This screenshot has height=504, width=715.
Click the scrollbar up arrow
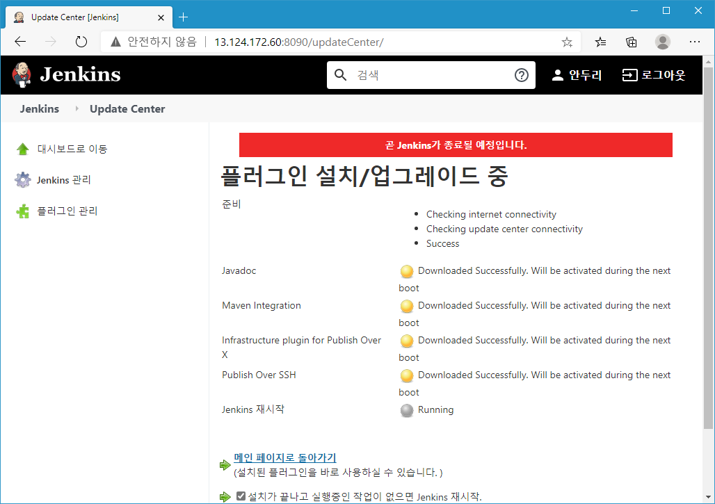(x=708, y=61)
